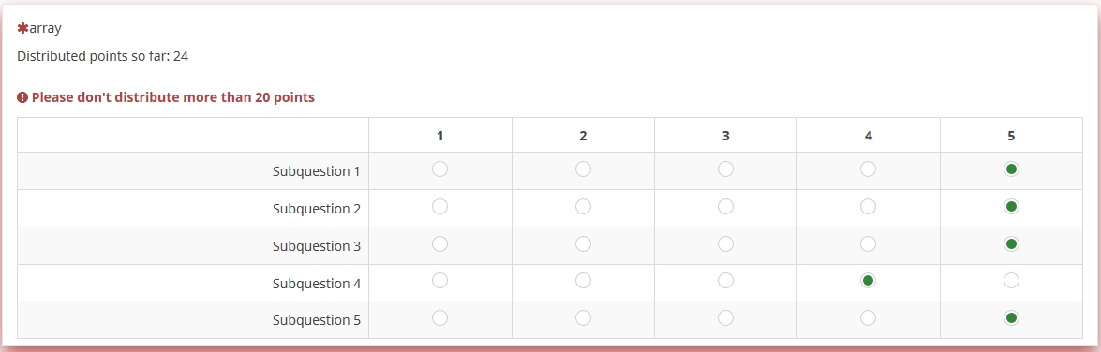Select rating 3 for Subquestion 1
This screenshot has width=1101, height=352.
click(725, 169)
